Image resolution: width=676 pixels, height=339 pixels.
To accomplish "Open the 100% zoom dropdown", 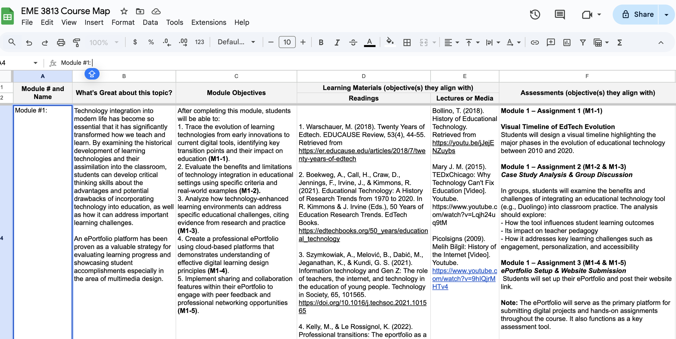I will (x=104, y=42).
